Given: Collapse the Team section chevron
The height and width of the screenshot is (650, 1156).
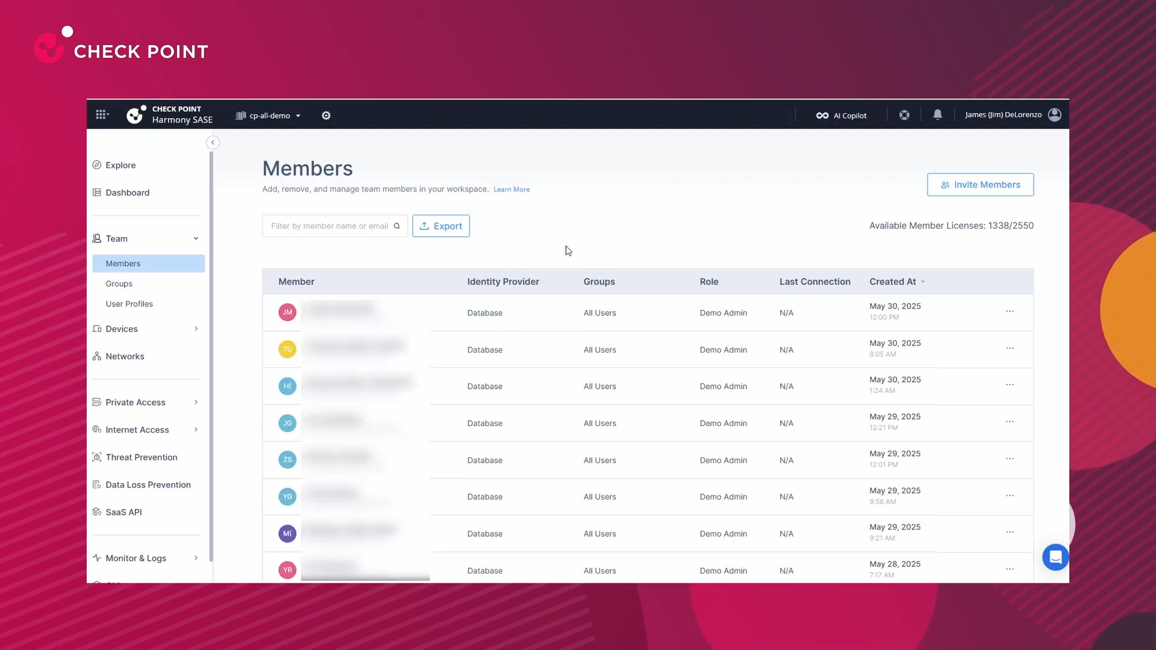Looking at the screenshot, I should (x=196, y=238).
